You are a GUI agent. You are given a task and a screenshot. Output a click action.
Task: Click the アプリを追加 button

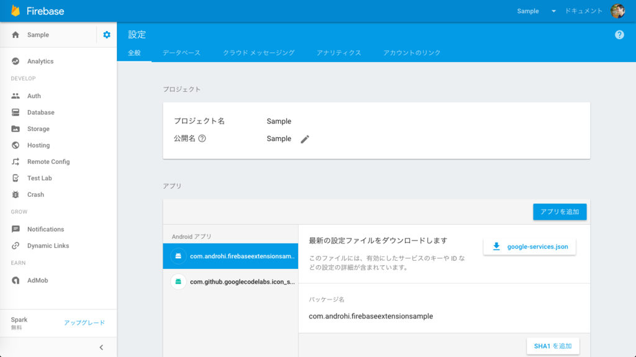(560, 212)
